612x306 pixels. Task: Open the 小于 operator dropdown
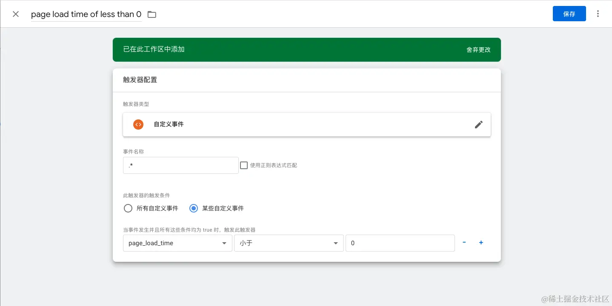[289, 243]
